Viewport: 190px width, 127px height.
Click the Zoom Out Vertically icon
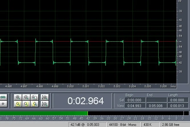click(45, 104)
